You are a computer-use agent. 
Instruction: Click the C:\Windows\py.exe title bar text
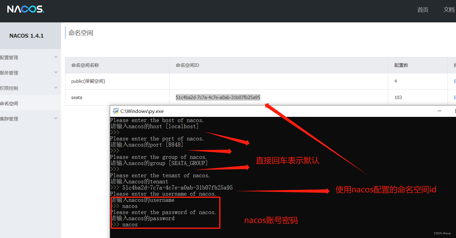point(142,111)
